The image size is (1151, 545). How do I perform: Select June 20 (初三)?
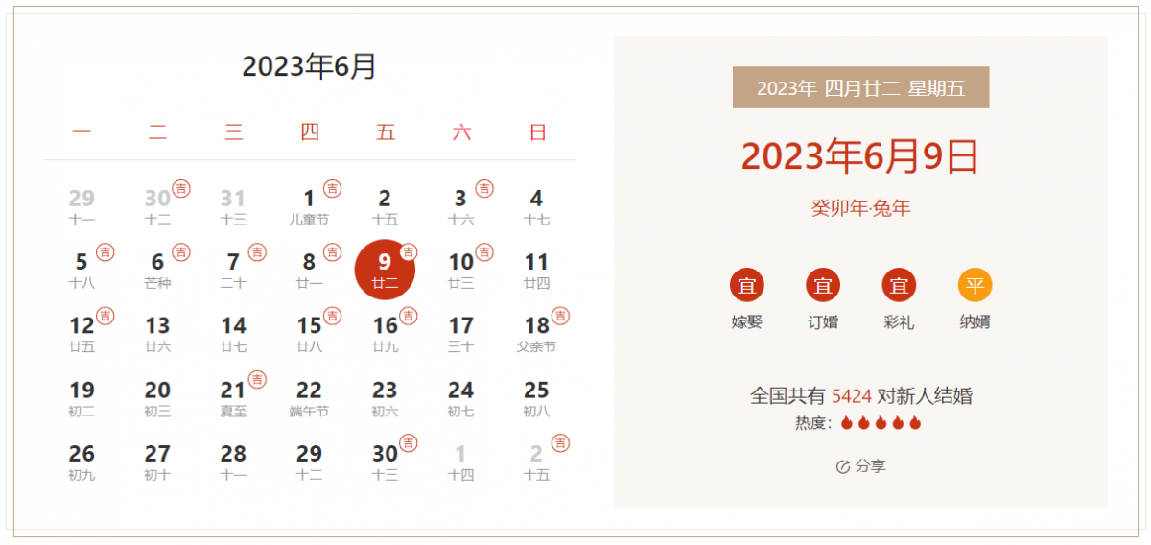[157, 397]
